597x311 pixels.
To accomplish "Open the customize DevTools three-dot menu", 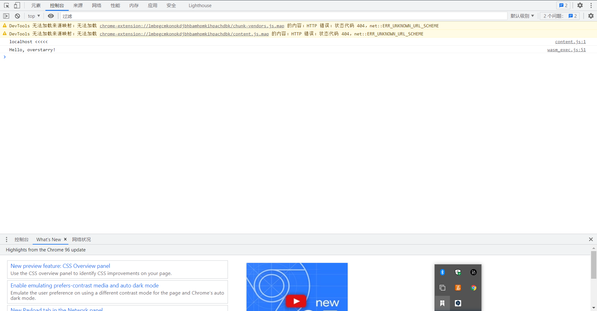I will (591, 5).
